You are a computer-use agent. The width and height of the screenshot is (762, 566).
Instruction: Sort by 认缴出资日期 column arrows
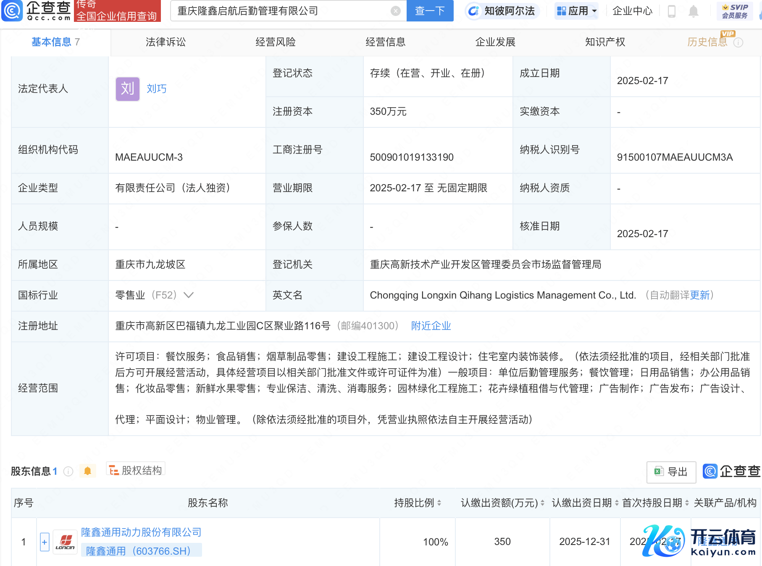pyautogui.click(x=617, y=503)
